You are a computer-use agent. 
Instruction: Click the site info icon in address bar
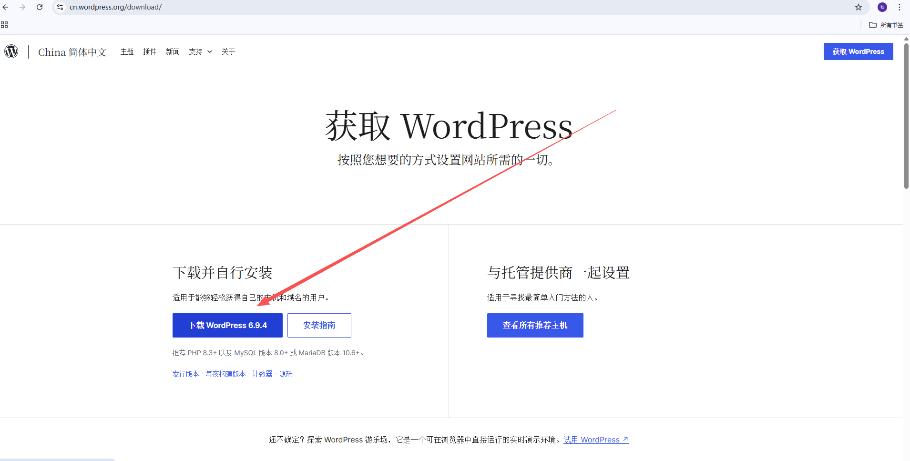[x=60, y=7]
